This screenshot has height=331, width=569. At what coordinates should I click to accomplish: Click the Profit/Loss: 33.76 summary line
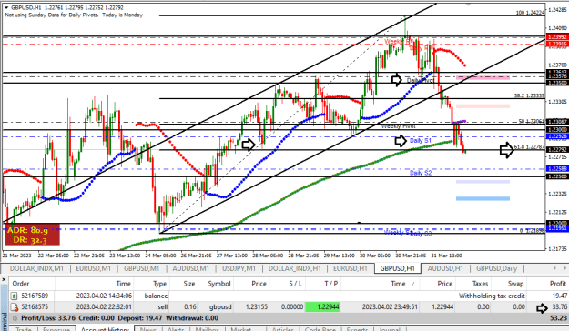click(x=120, y=318)
